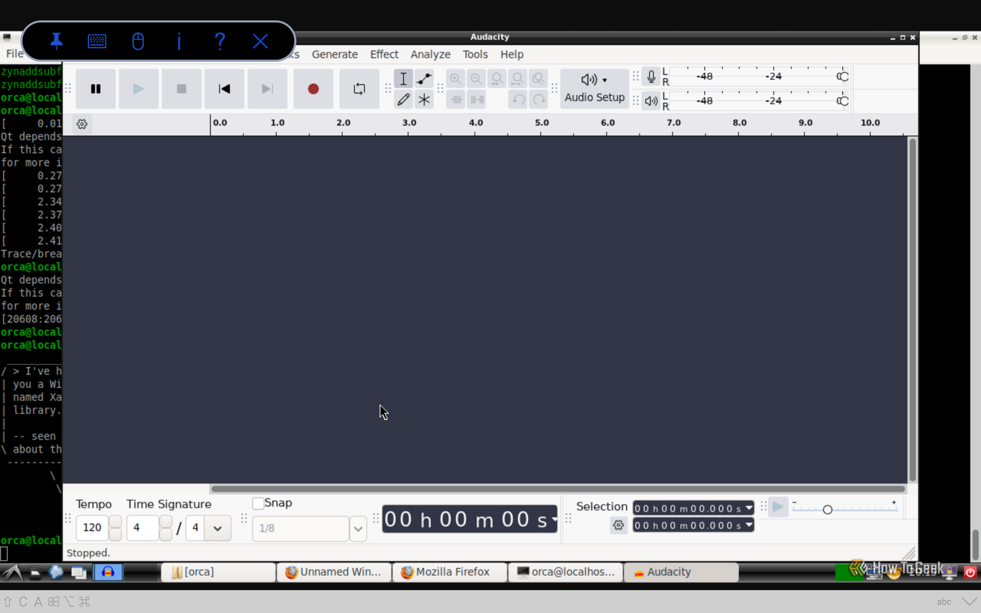
Task: Click the question mark help icon in overlay
Action: [x=220, y=41]
